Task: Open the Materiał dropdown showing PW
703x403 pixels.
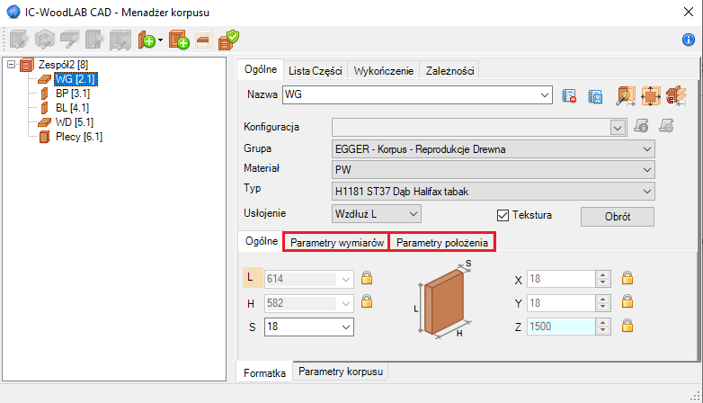Action: [493, 169]
